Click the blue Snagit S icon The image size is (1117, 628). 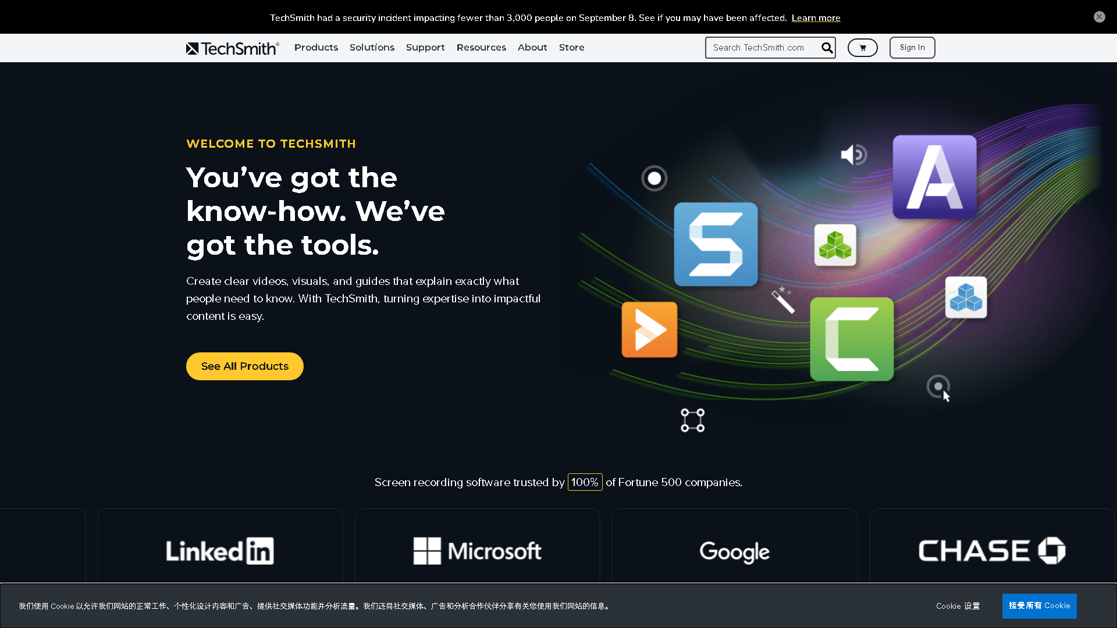[x=716, y=244]
